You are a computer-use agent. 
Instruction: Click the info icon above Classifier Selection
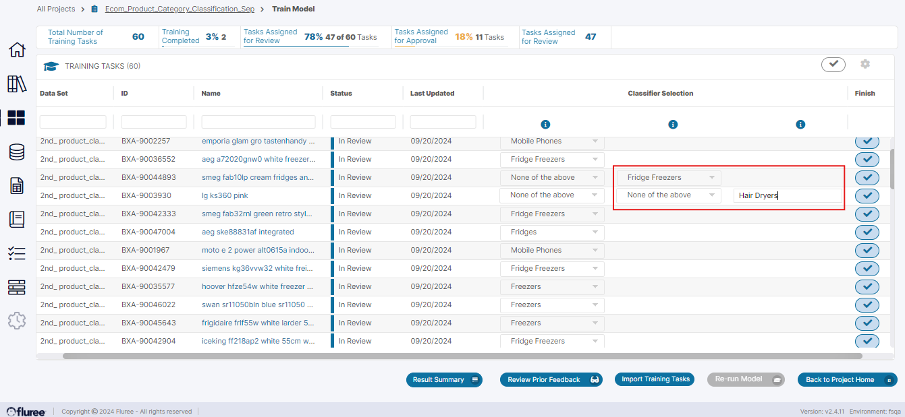tap(673, 124)
